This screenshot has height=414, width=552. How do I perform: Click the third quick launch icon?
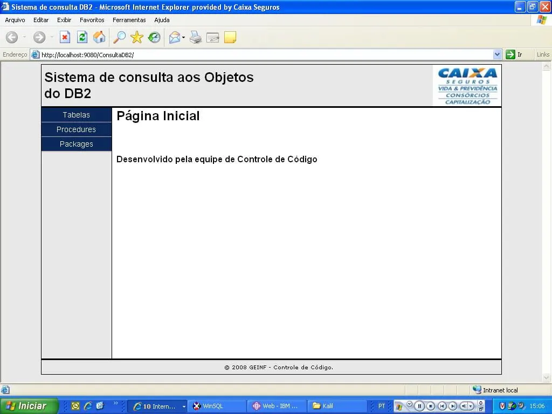click(100, 406)
